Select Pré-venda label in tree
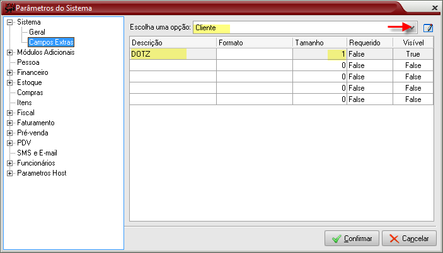 (x=33, y=133)
